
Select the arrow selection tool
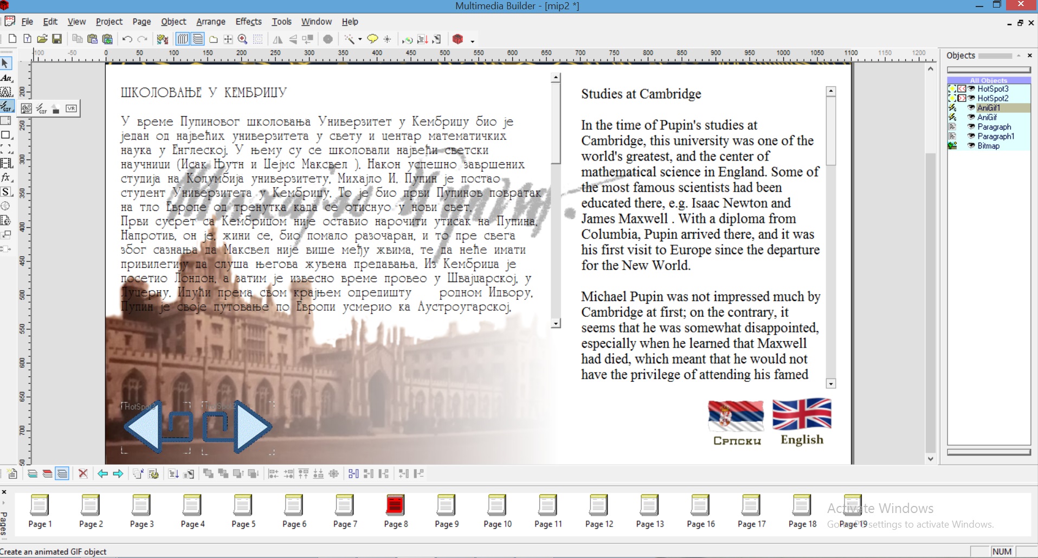(6, 63)
